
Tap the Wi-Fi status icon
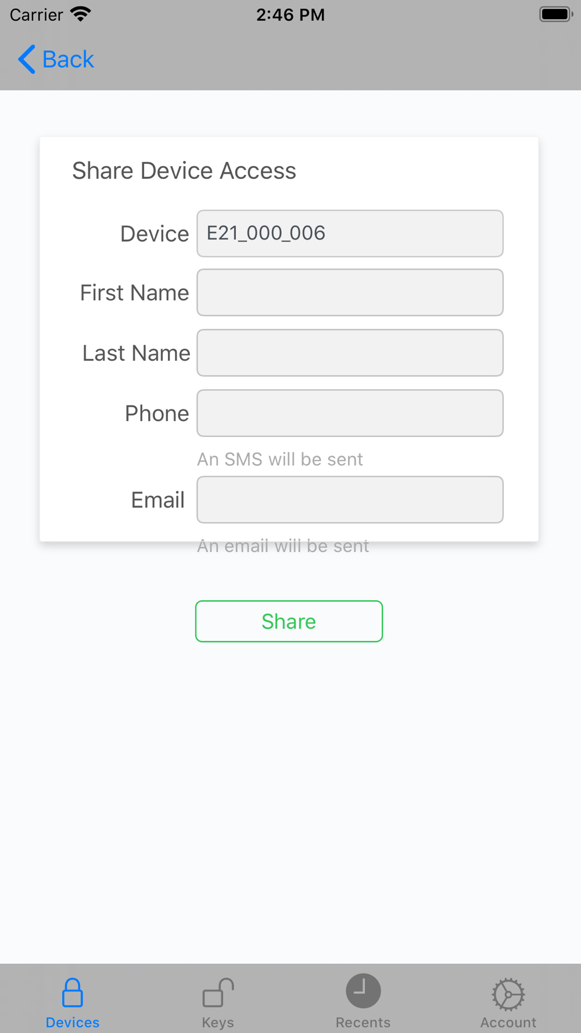(x=81, y=14)
